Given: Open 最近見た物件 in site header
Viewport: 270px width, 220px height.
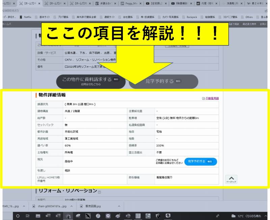Looking at the screenshot, I should (x=249, y=24).
